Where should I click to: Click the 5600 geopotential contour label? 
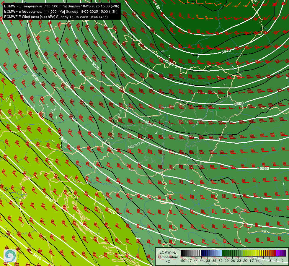pos(63,140)
